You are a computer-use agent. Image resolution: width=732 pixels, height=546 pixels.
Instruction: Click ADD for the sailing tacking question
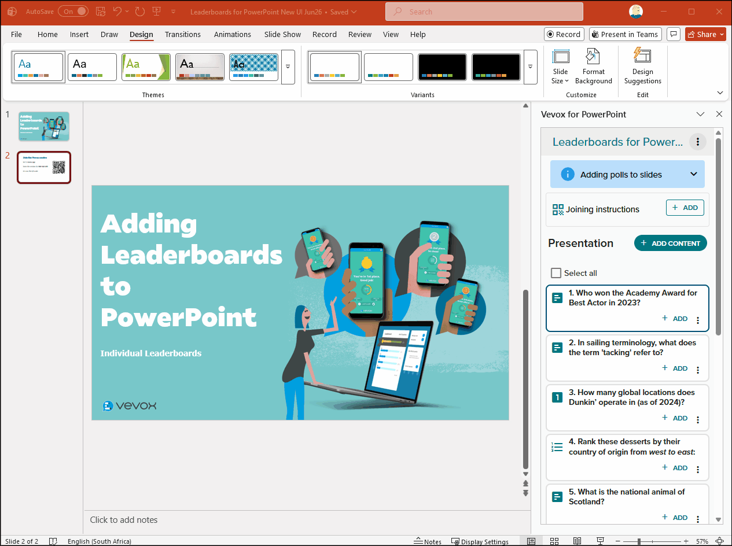tap(675, 368)
